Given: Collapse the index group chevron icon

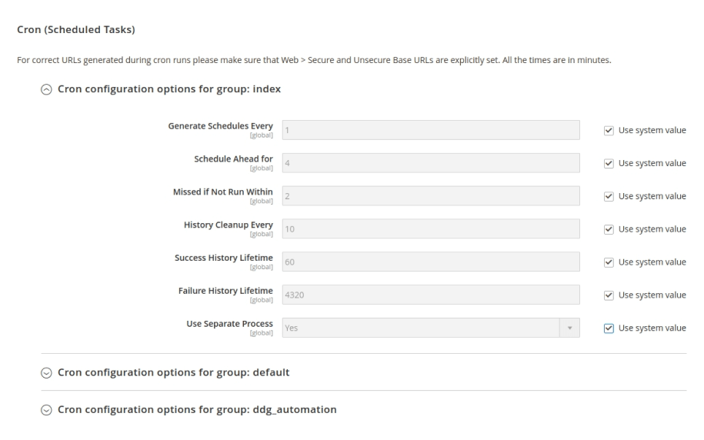Looking at the screenshot, I should [47, 89].
